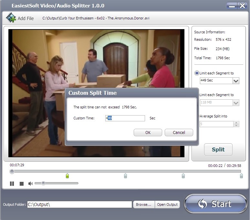Click the Custom Time input field

(125, 118)
